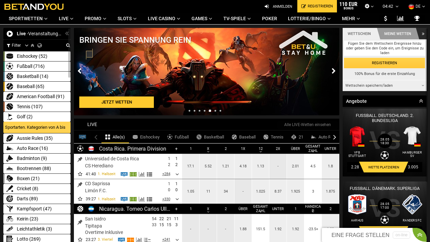Click the live TV icon in live tabs bar
This screenshot has width=430, height=242.
click(82, 137)
